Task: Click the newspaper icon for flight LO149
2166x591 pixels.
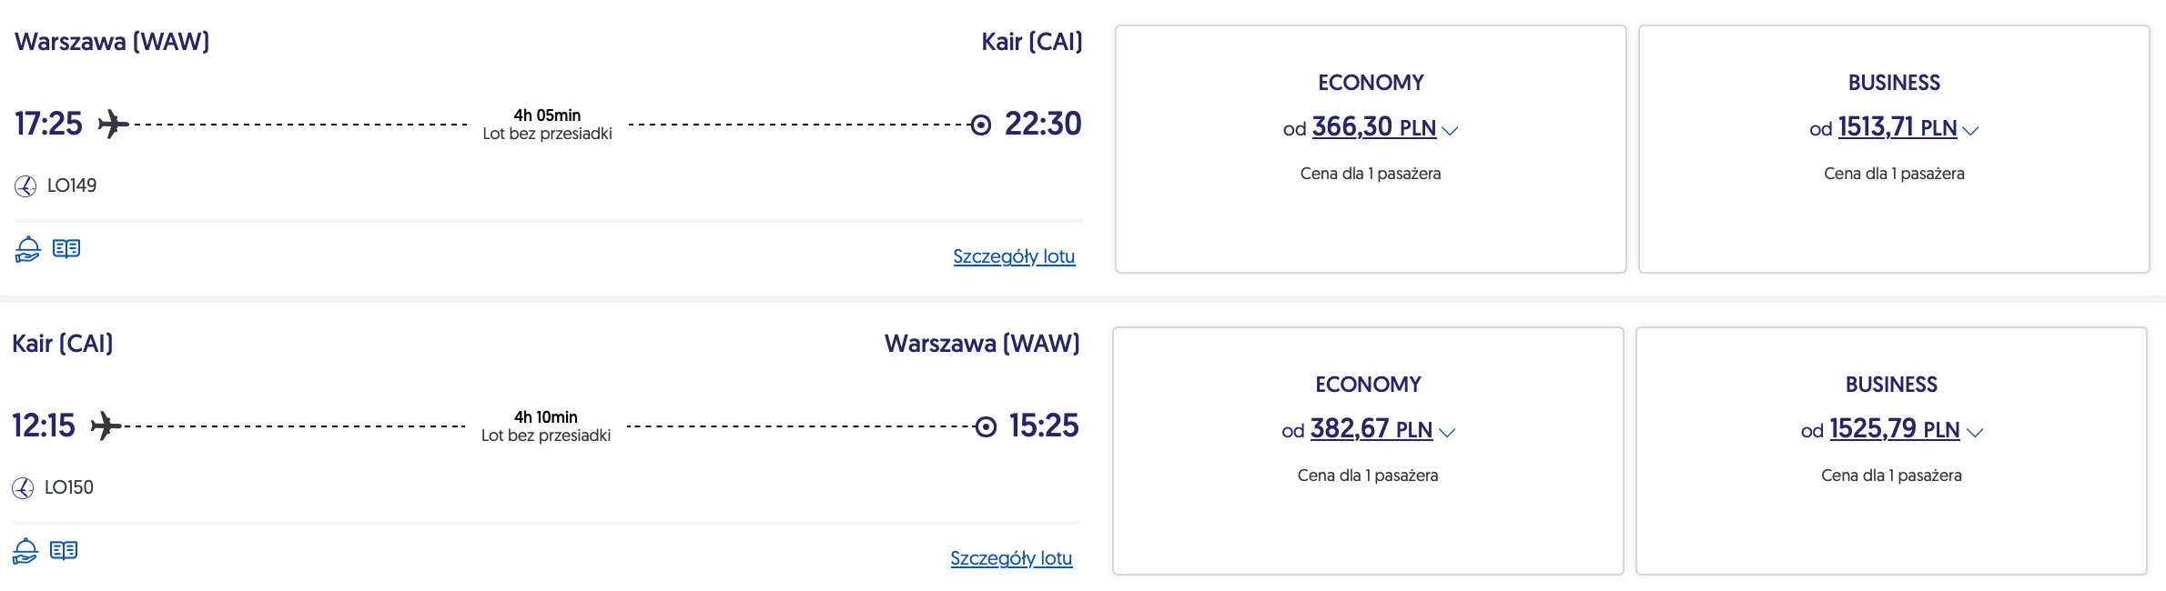Action: (66, 249)
